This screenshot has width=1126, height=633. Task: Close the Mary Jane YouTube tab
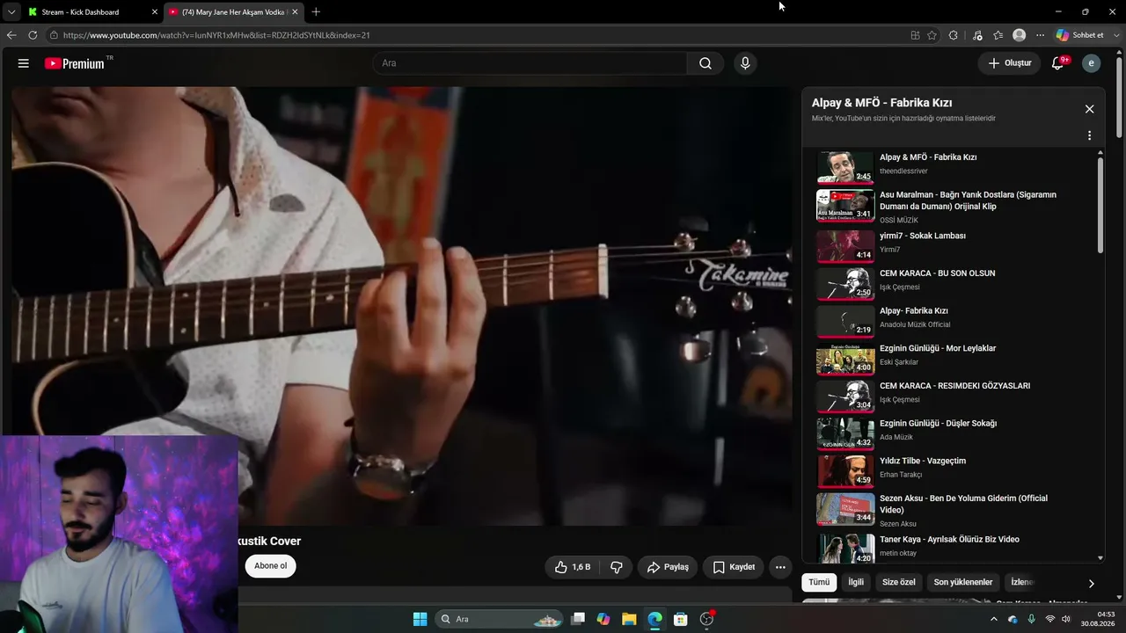295,12
